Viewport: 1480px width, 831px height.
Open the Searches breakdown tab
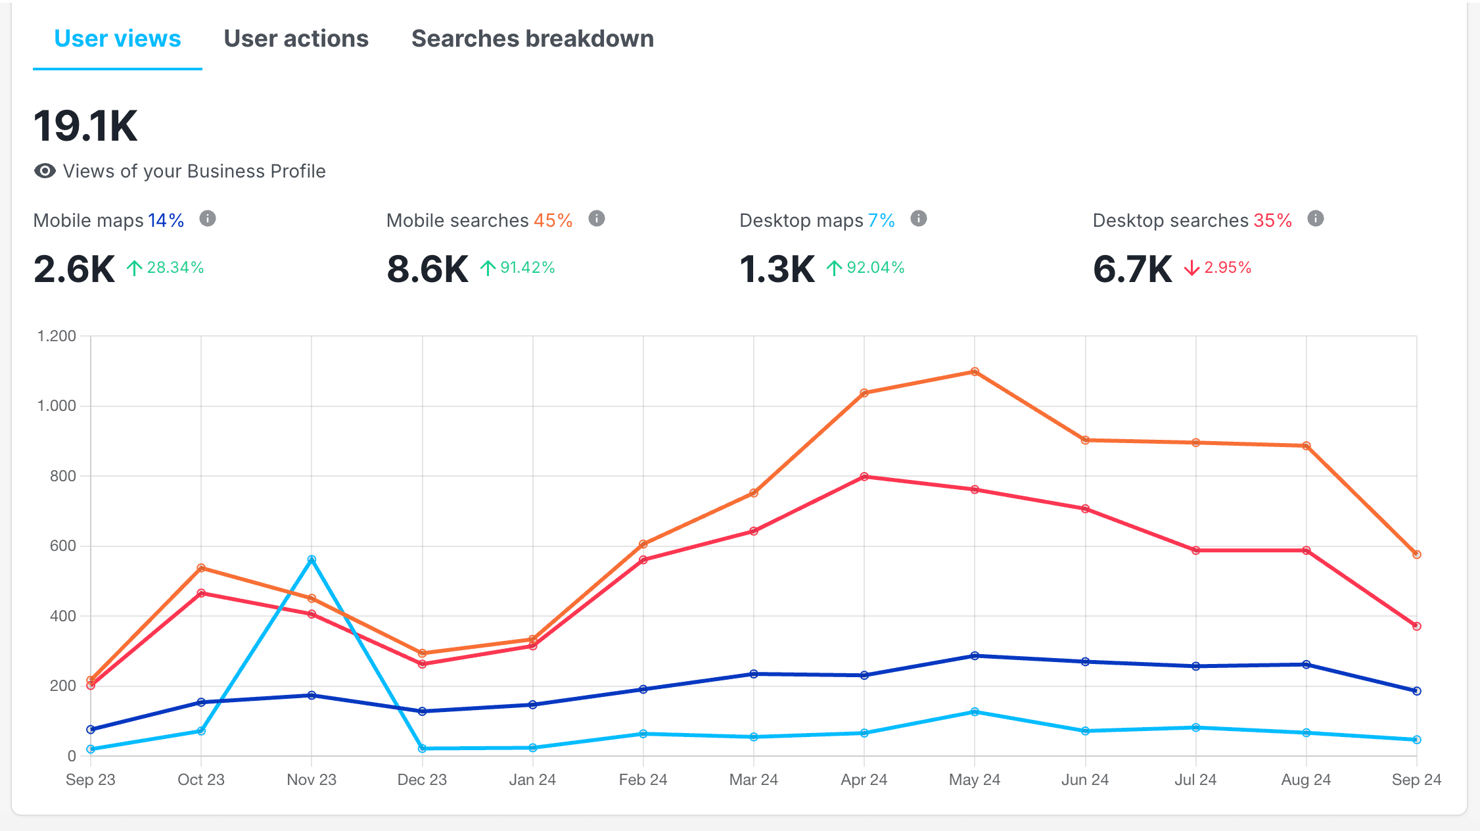[x=532, y=39]
